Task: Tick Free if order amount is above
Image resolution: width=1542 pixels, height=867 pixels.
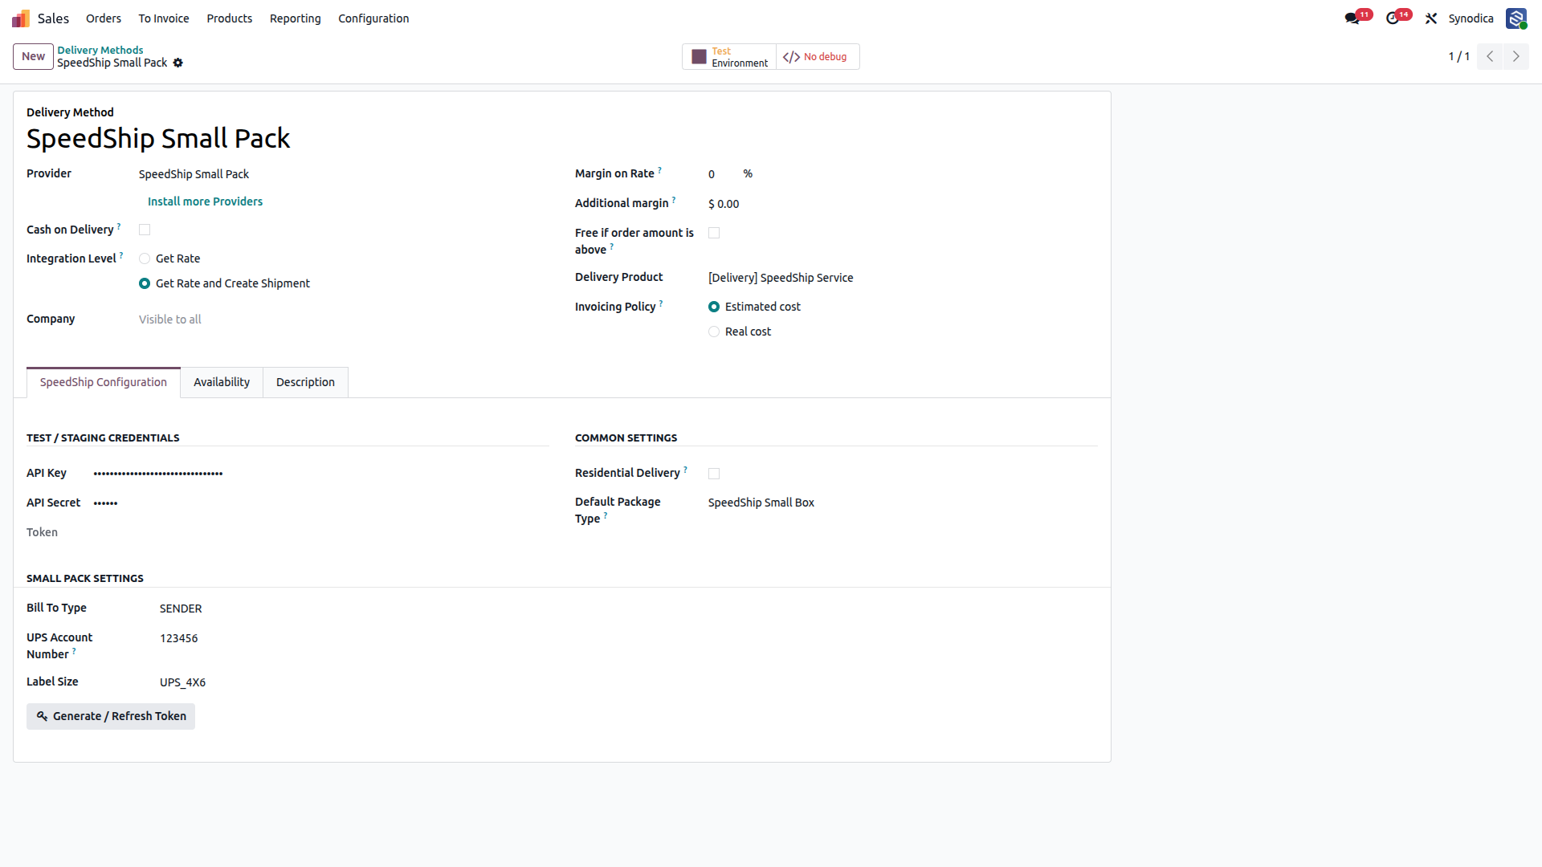Action: coord(714,233)
